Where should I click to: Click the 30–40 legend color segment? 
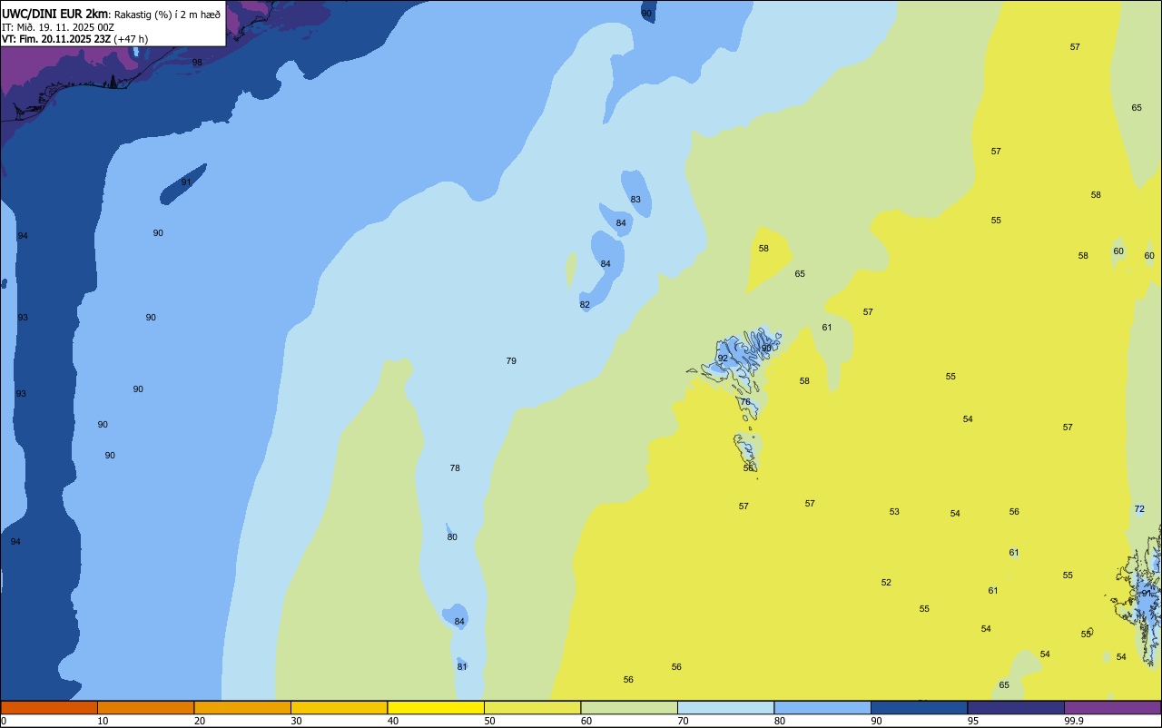339,707
